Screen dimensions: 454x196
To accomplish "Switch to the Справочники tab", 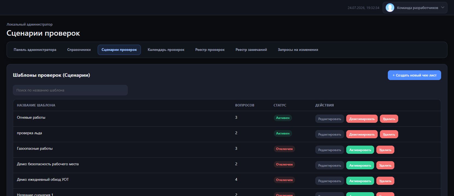I will tap(79, 50).
